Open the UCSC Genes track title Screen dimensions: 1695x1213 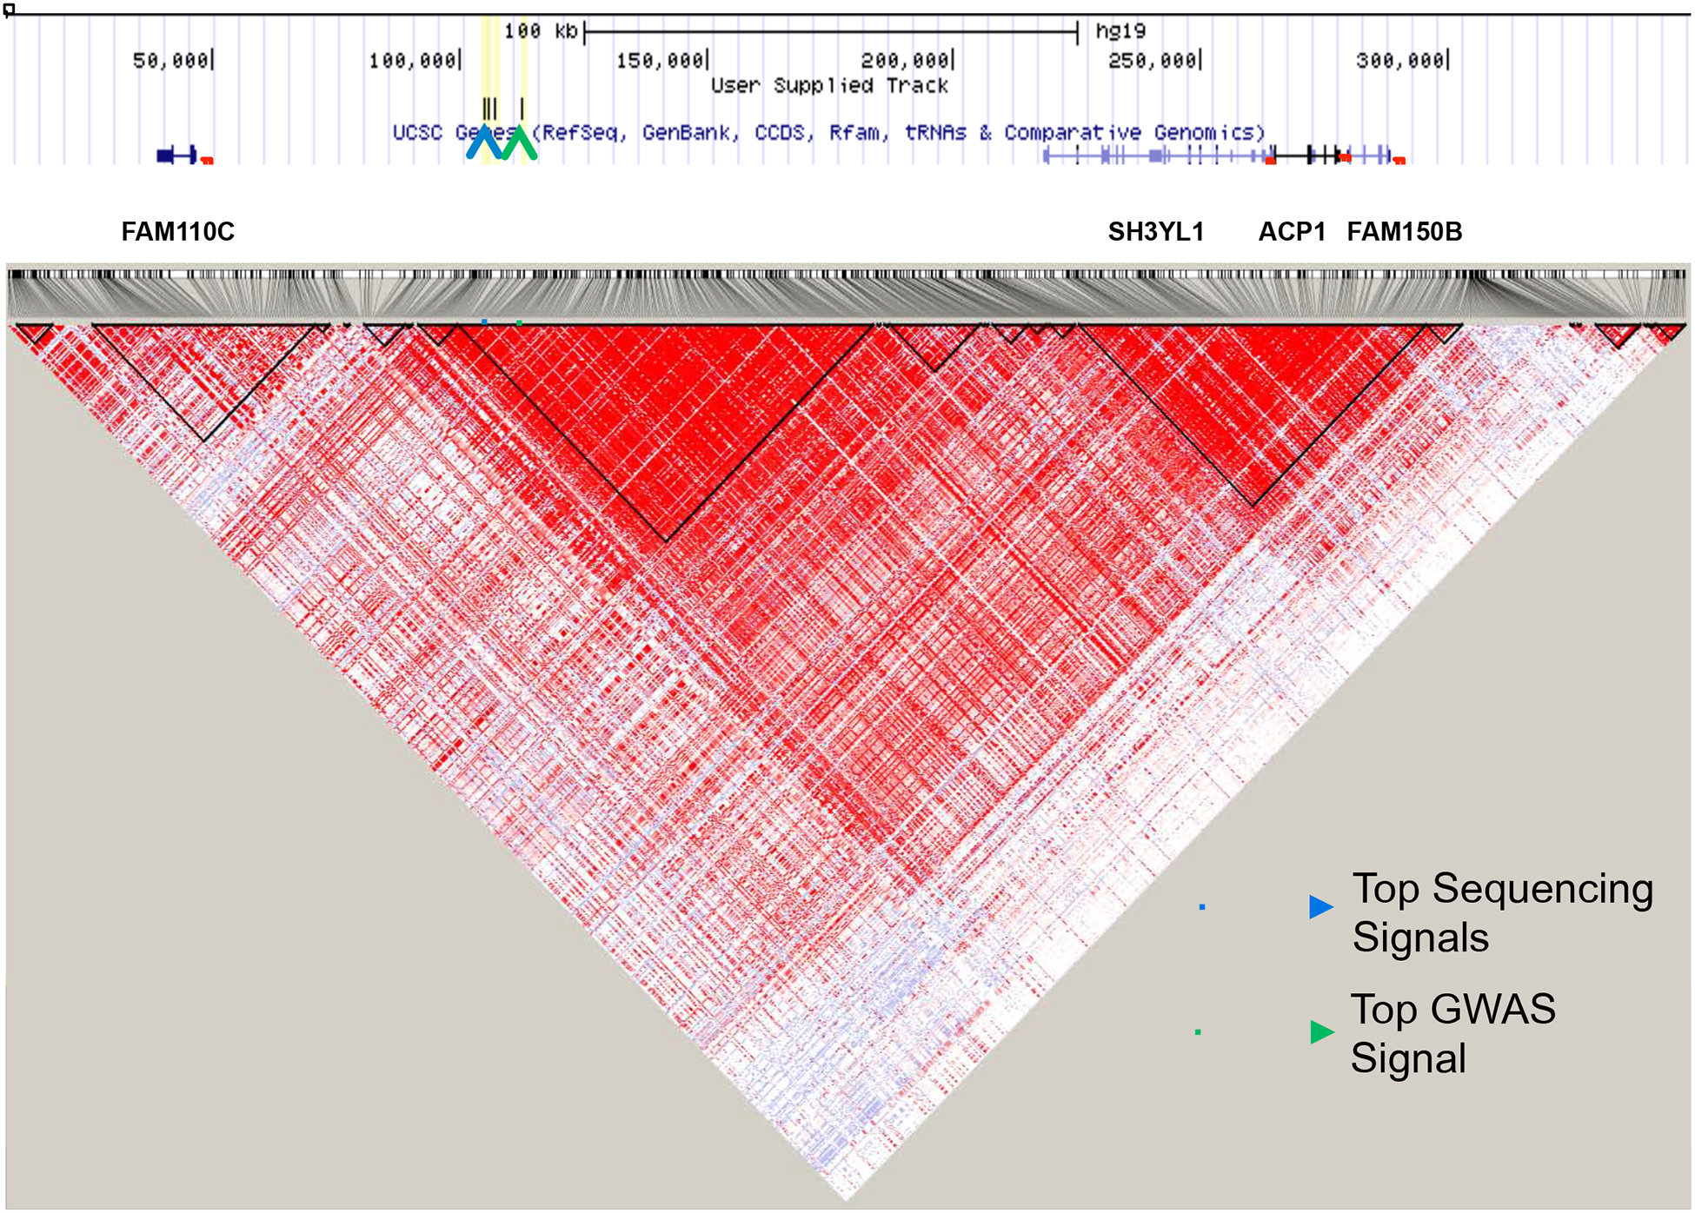click(828, 132)
